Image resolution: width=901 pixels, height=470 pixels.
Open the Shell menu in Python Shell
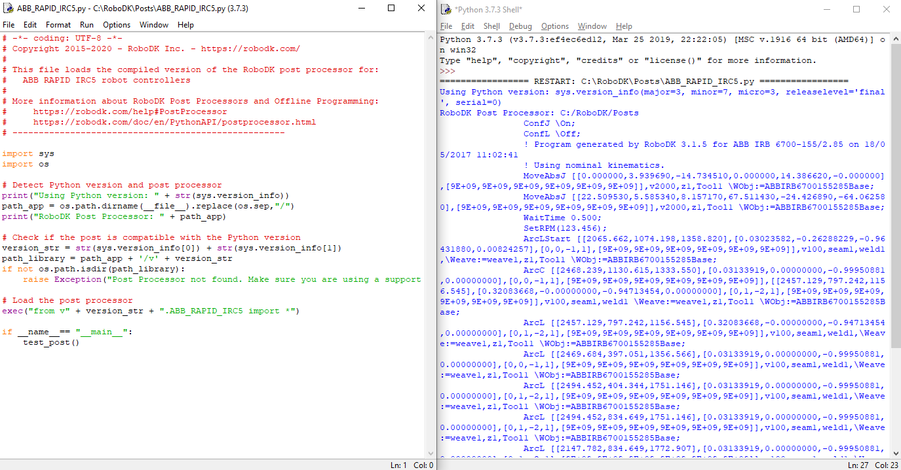491,26
